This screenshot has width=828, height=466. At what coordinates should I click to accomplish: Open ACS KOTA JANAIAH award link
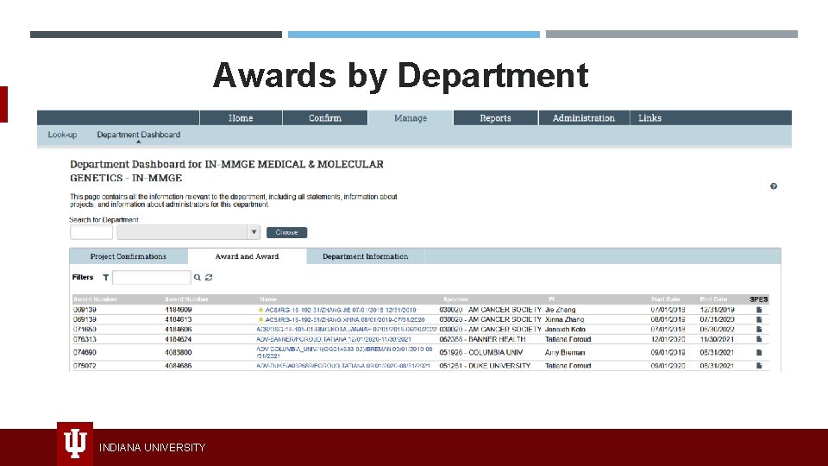[347, 329]
